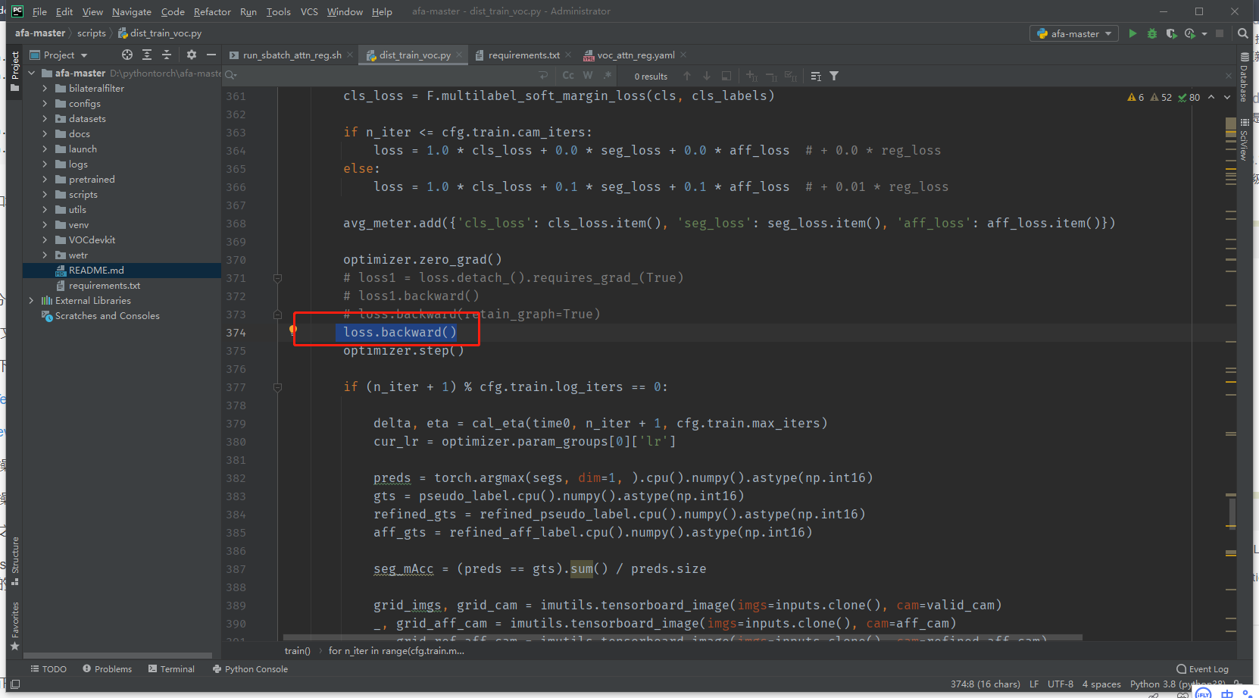Open the afa-master run configuration dropdown
This screenshot has height=698, width=1259.
1073,33
